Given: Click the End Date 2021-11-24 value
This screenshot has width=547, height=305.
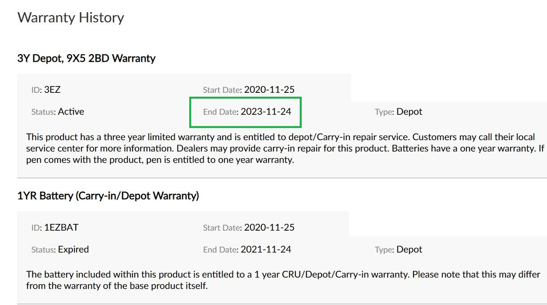Looking at the screenshot, I should (266, 250).
